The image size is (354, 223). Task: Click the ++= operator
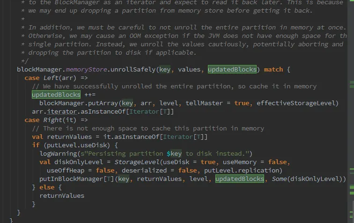pyautogui.click(x=90, y=95)
